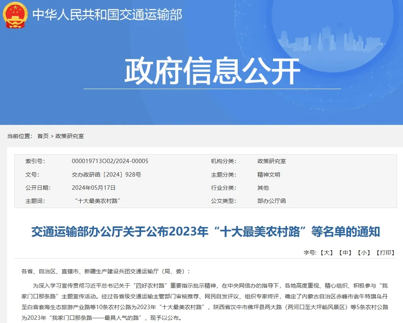
Task: Select 其他 under 行业分类
Action: (x=263, y=188)
